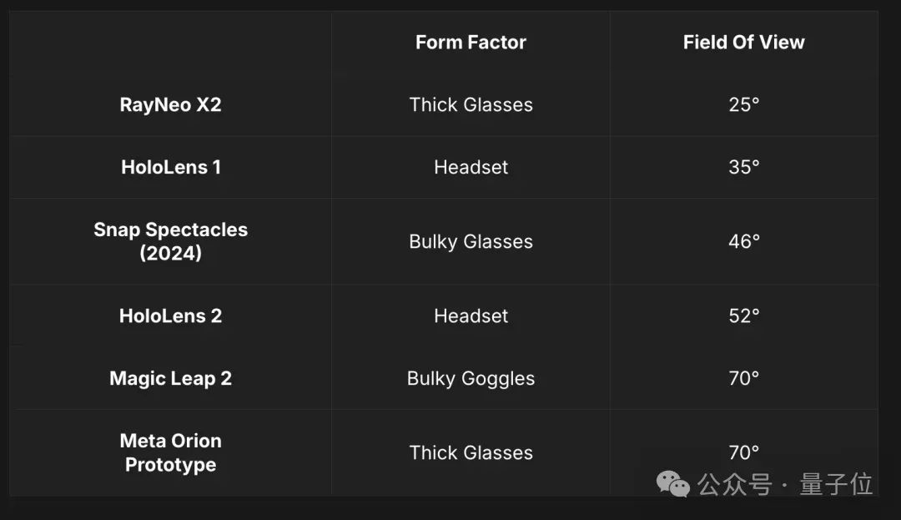
Task: Click the 35° field of view value
Action: [743, 167]
